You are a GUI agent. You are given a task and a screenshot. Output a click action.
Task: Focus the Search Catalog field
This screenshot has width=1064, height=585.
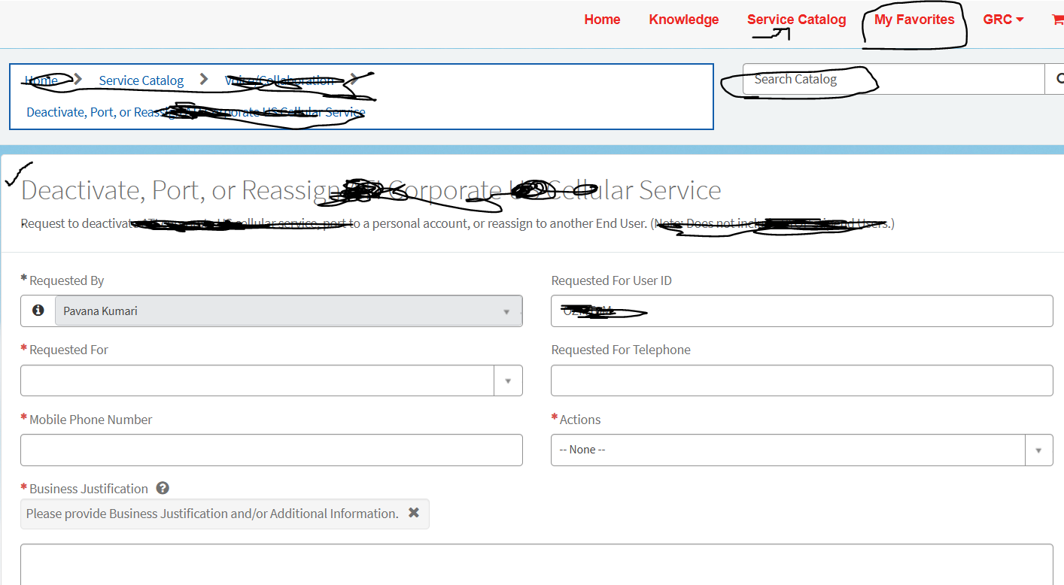click(893, 79)
